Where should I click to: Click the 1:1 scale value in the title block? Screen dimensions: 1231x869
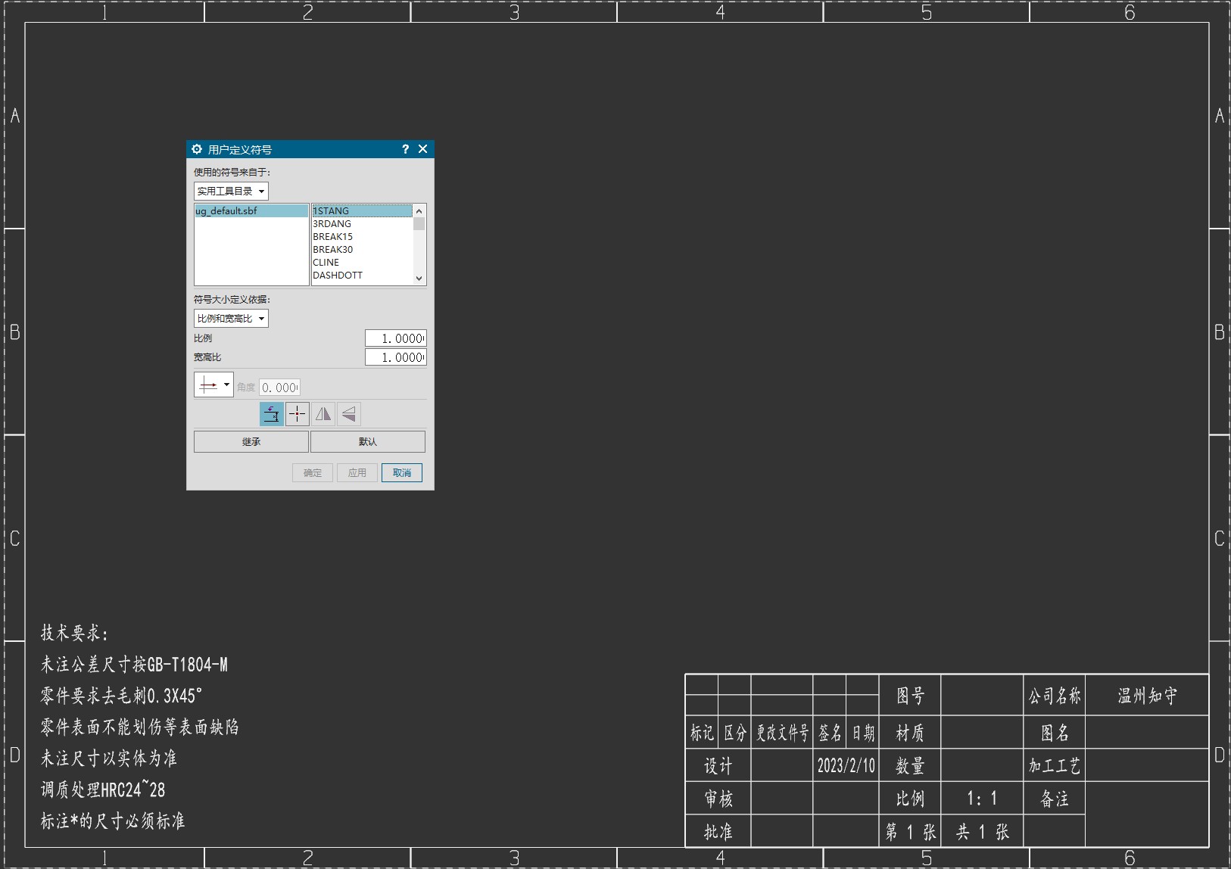[x=982, y=799]
